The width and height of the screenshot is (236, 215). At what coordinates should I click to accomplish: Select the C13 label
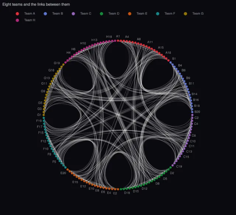189,151
